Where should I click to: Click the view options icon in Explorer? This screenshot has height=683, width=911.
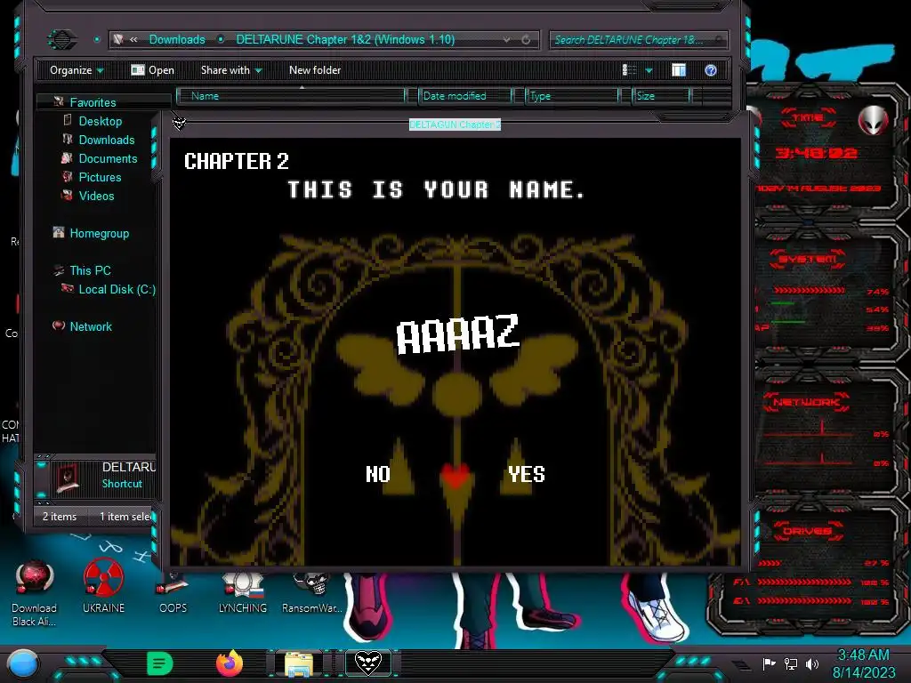coord(629,70)
